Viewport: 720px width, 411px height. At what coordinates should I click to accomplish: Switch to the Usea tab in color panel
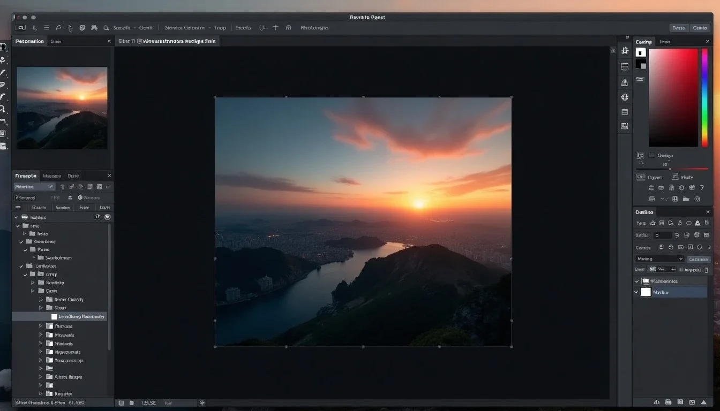coord(665,42)
